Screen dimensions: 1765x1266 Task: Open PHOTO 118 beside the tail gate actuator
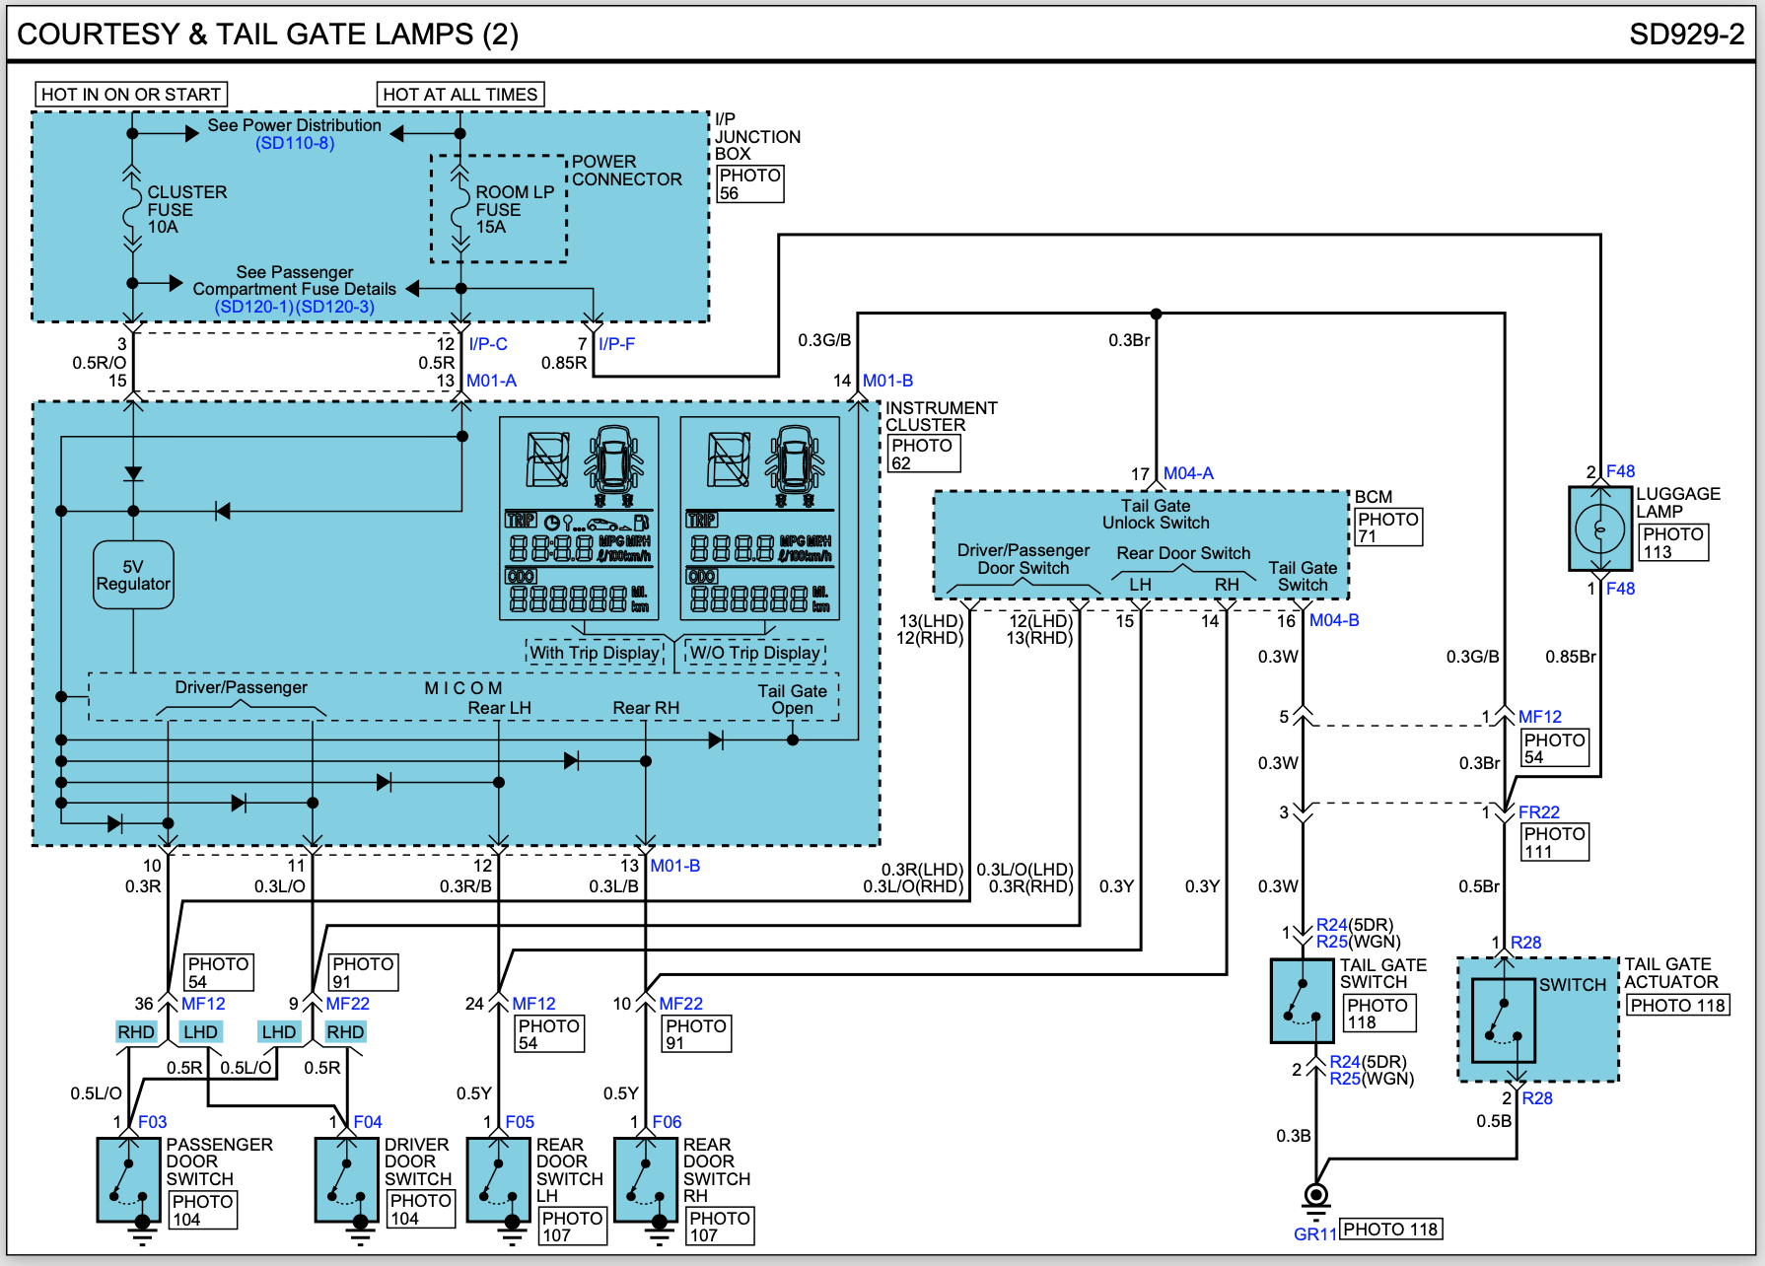1677,1006
